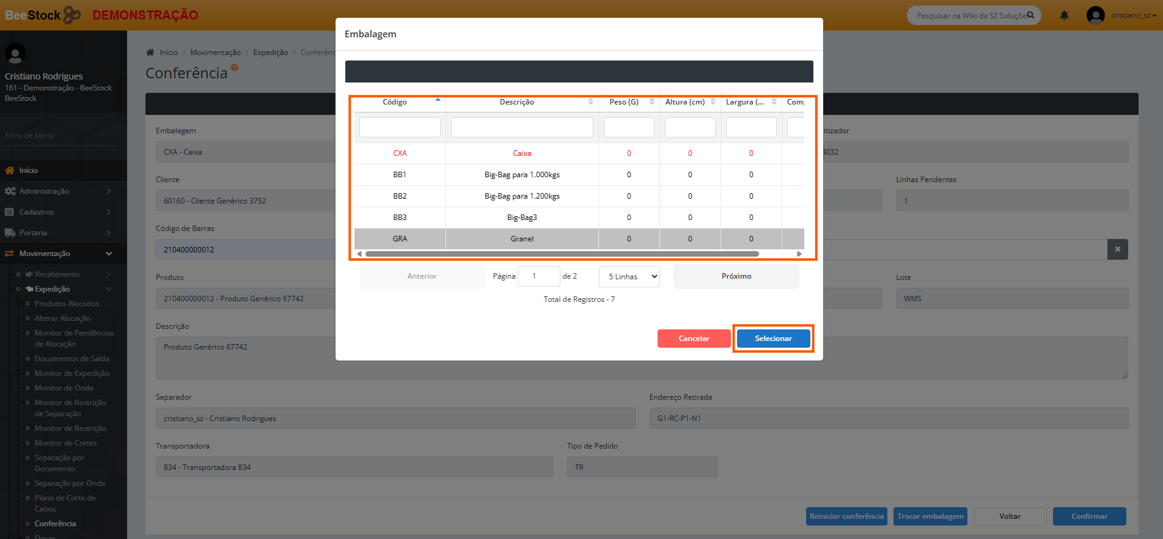Click the X clear button on barcode field

pos(1117,249)
